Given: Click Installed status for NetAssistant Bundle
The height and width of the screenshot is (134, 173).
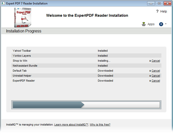Looking at the screenshot, I should pyautogui.click(x=103, y=66).
